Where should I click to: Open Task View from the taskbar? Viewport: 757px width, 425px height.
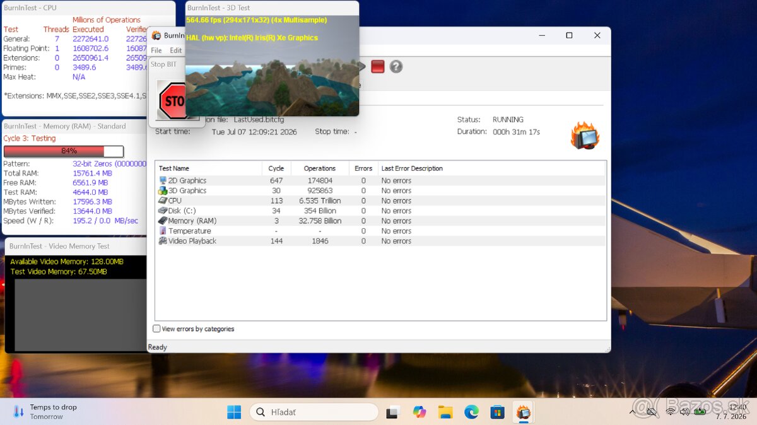click(393, 412)
